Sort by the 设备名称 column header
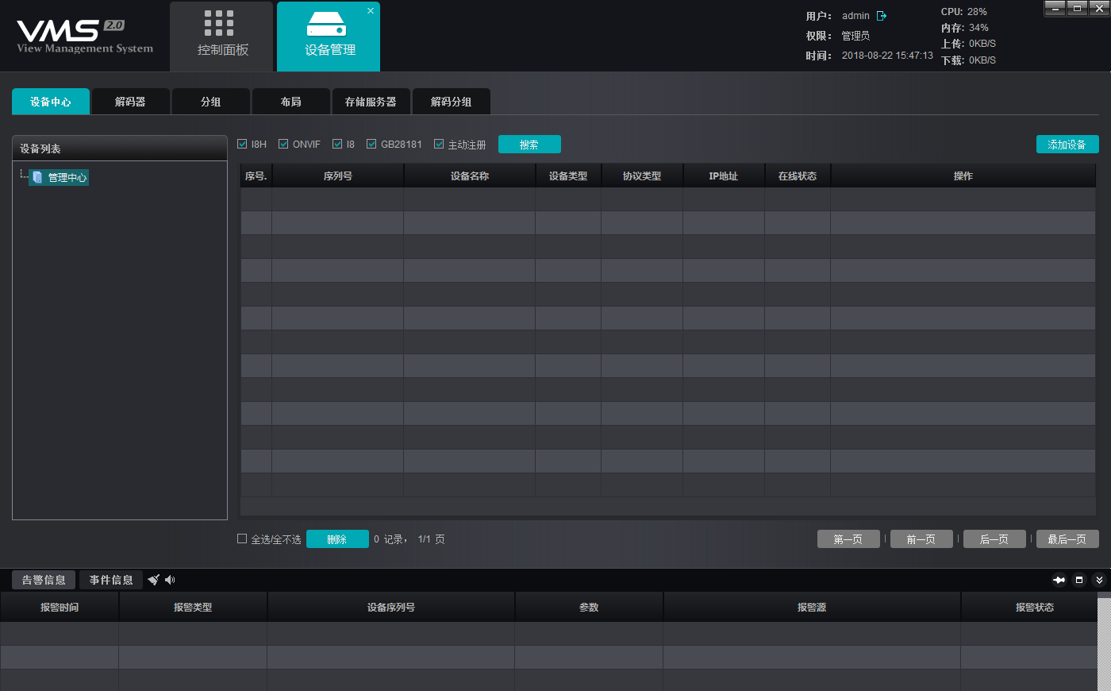The image size is (1111, 691). click(470, 176)
